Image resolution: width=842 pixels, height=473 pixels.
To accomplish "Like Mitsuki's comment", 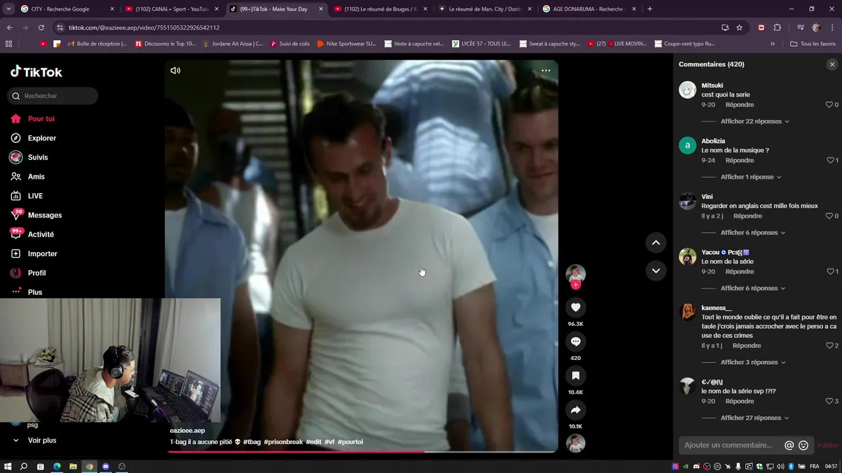I will click(830, 104).
